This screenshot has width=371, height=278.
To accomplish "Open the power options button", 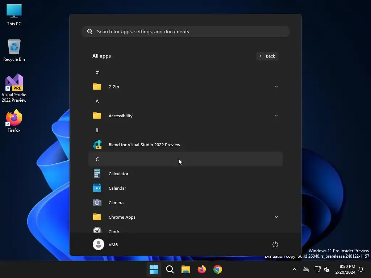I will [275, 244].
